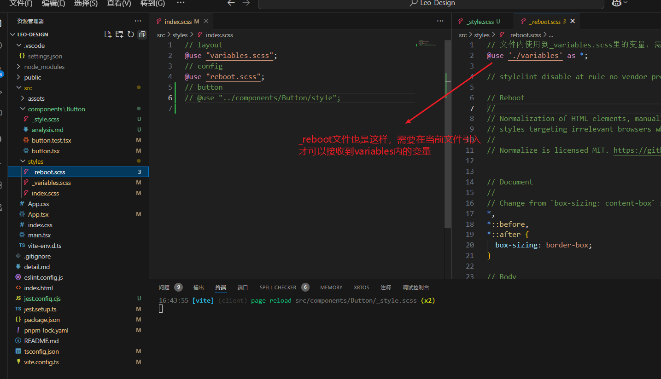
Task: Open the SPELL CHECKER panel tab
Action: [x=278, y=287]
